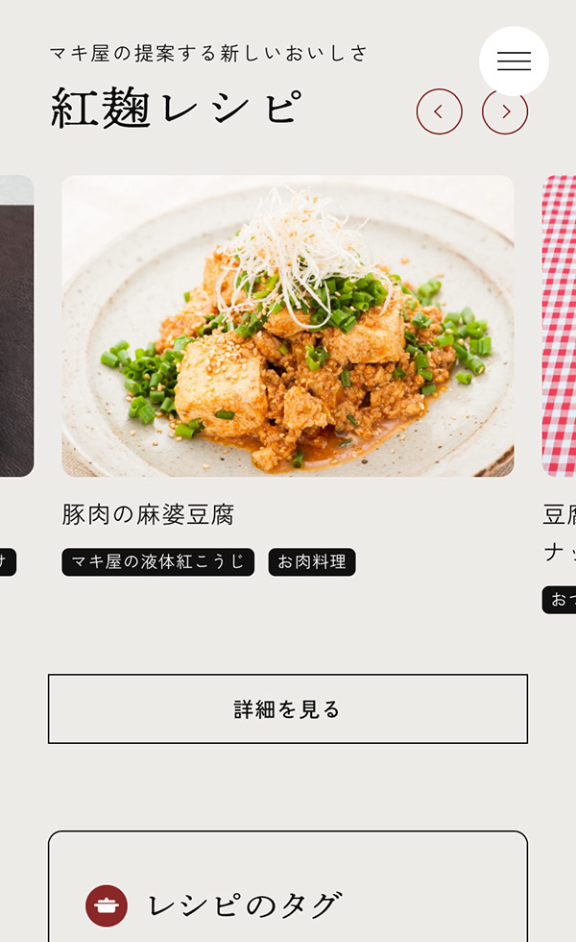The width and height of the screenshot is (576, 942).
Task: Open the 豚肉の麻婆豆腐 recipe title
Action: (x=148, y=515)
